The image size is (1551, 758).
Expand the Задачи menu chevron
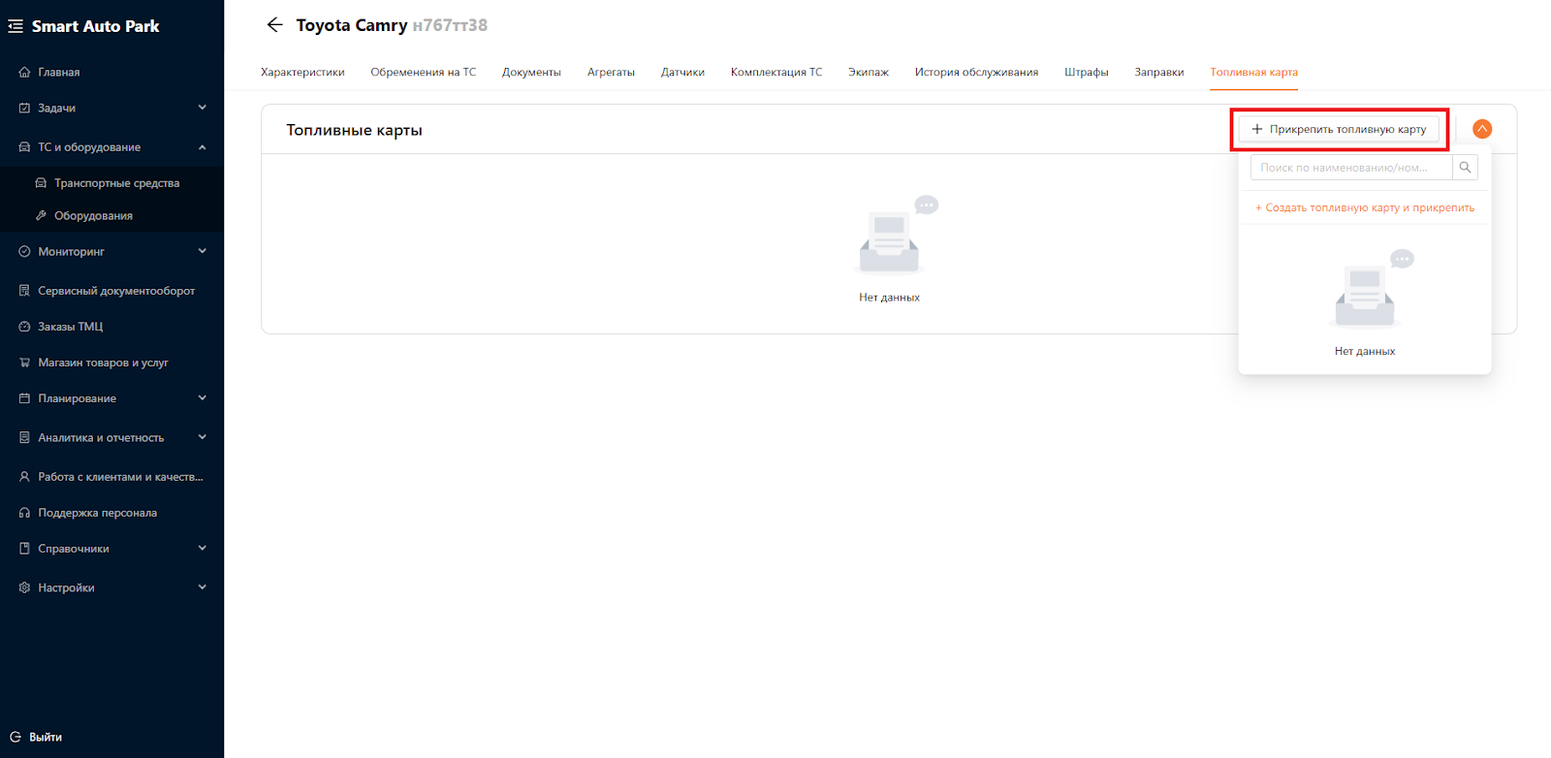coord(202,108)
